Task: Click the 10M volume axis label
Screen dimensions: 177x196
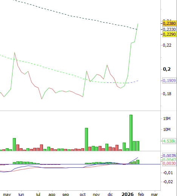Action: click(167, 129)
